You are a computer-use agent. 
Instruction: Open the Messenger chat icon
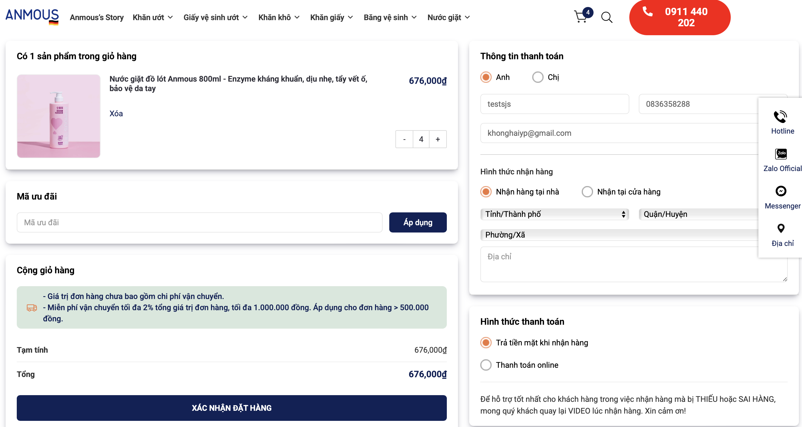coord(780,191)
